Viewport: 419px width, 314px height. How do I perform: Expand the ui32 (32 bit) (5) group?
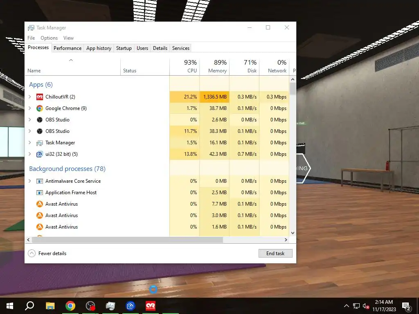(30, 154)
